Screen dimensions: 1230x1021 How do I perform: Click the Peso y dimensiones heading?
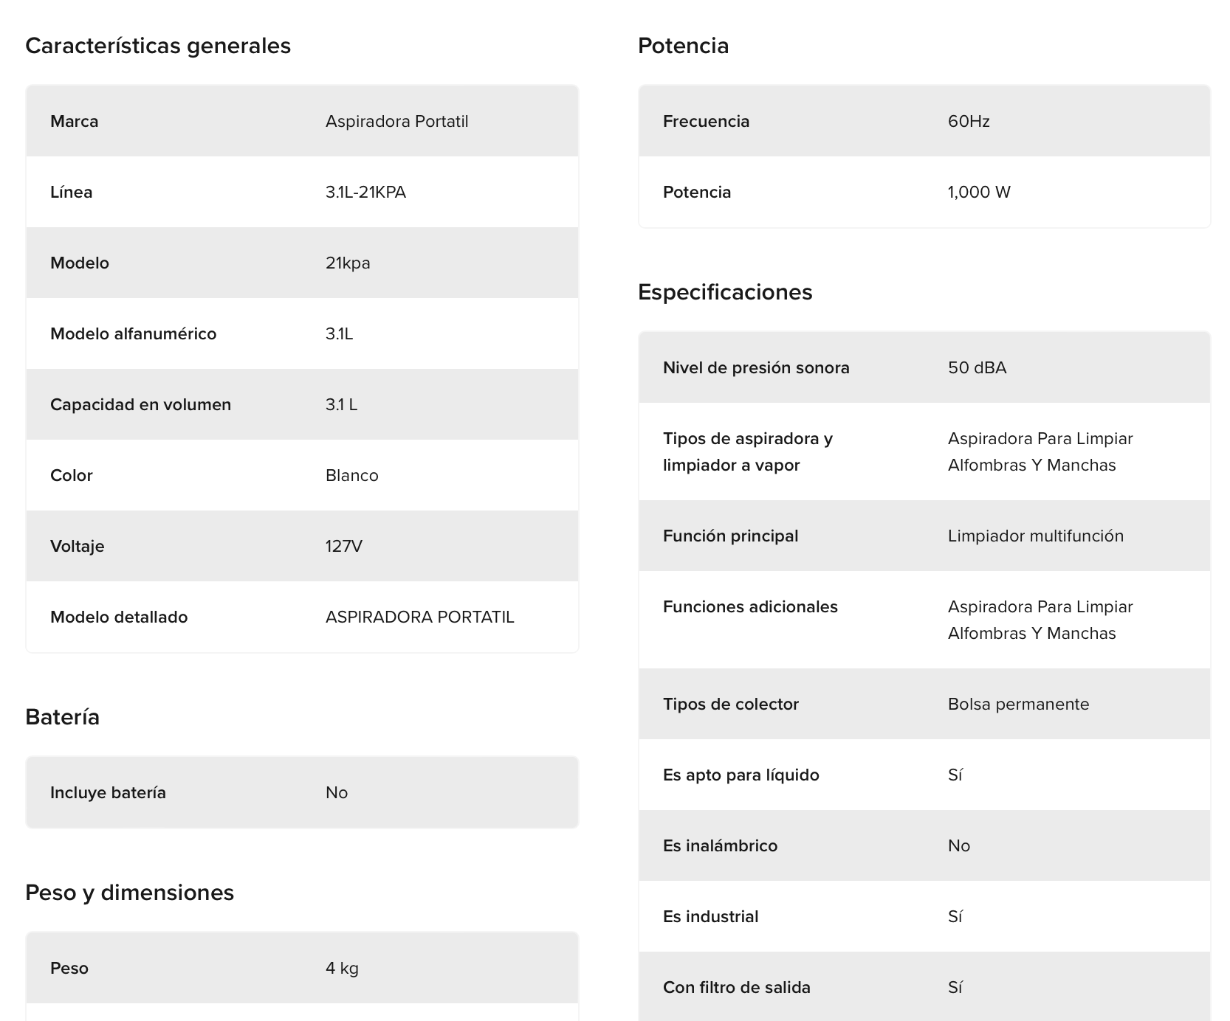pos(129,893)
